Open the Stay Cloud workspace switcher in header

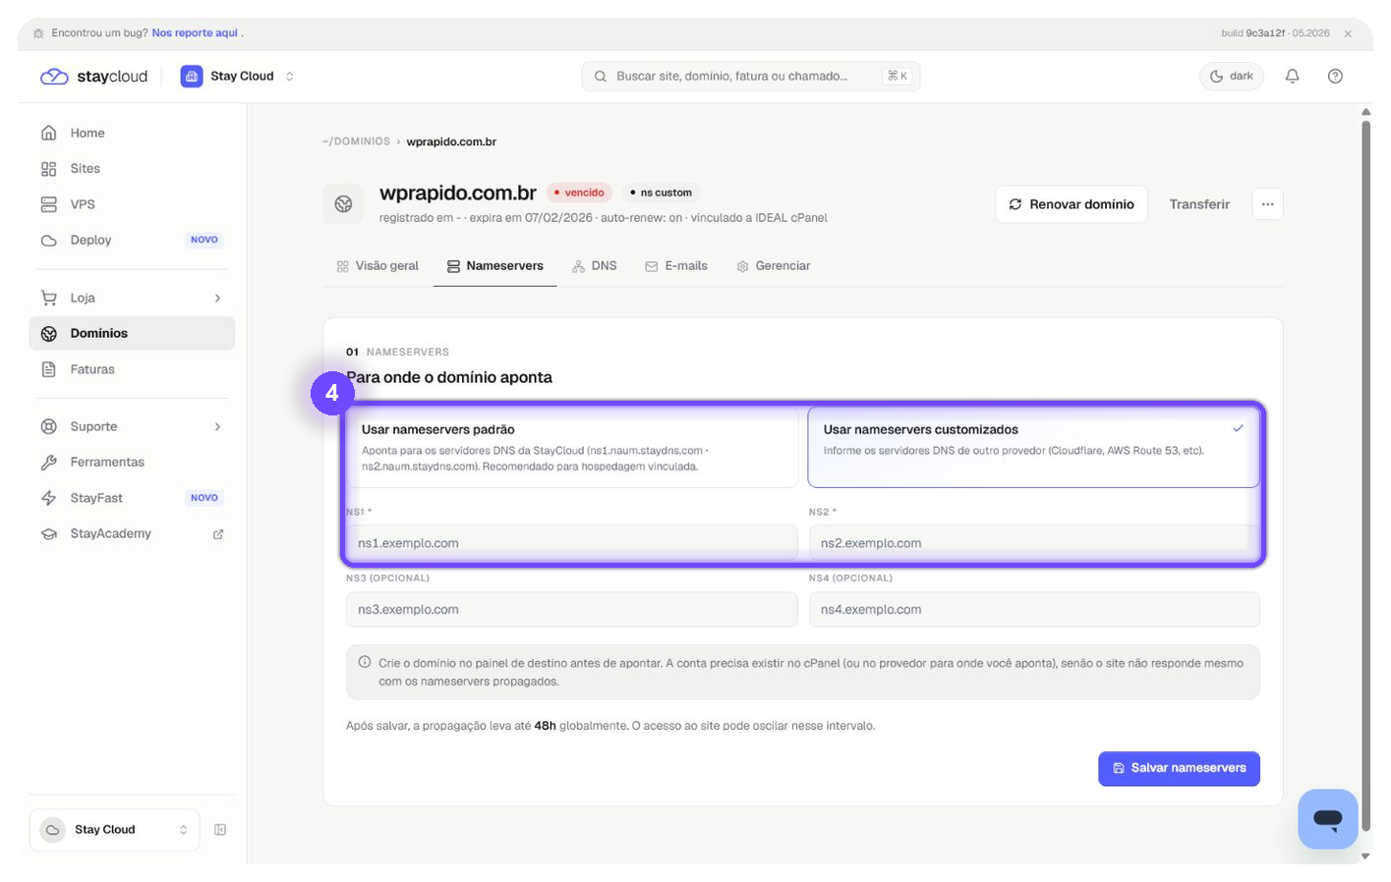pyautogui.click(x=237, y=77)
